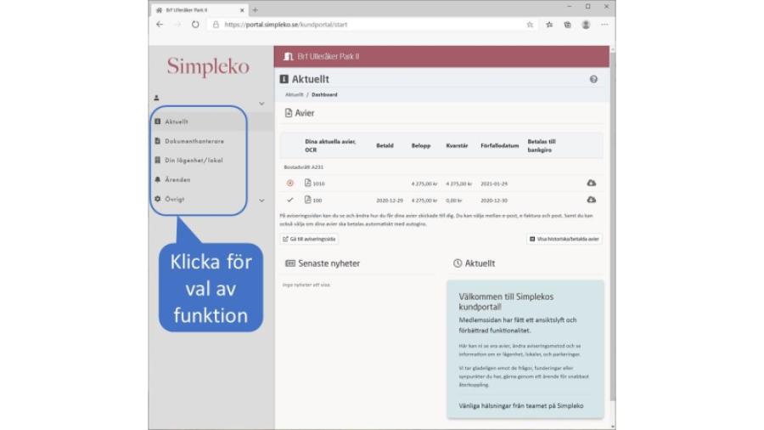Open the browser three-dot settings menu
The image size is (764, 430).
[604, 25]
